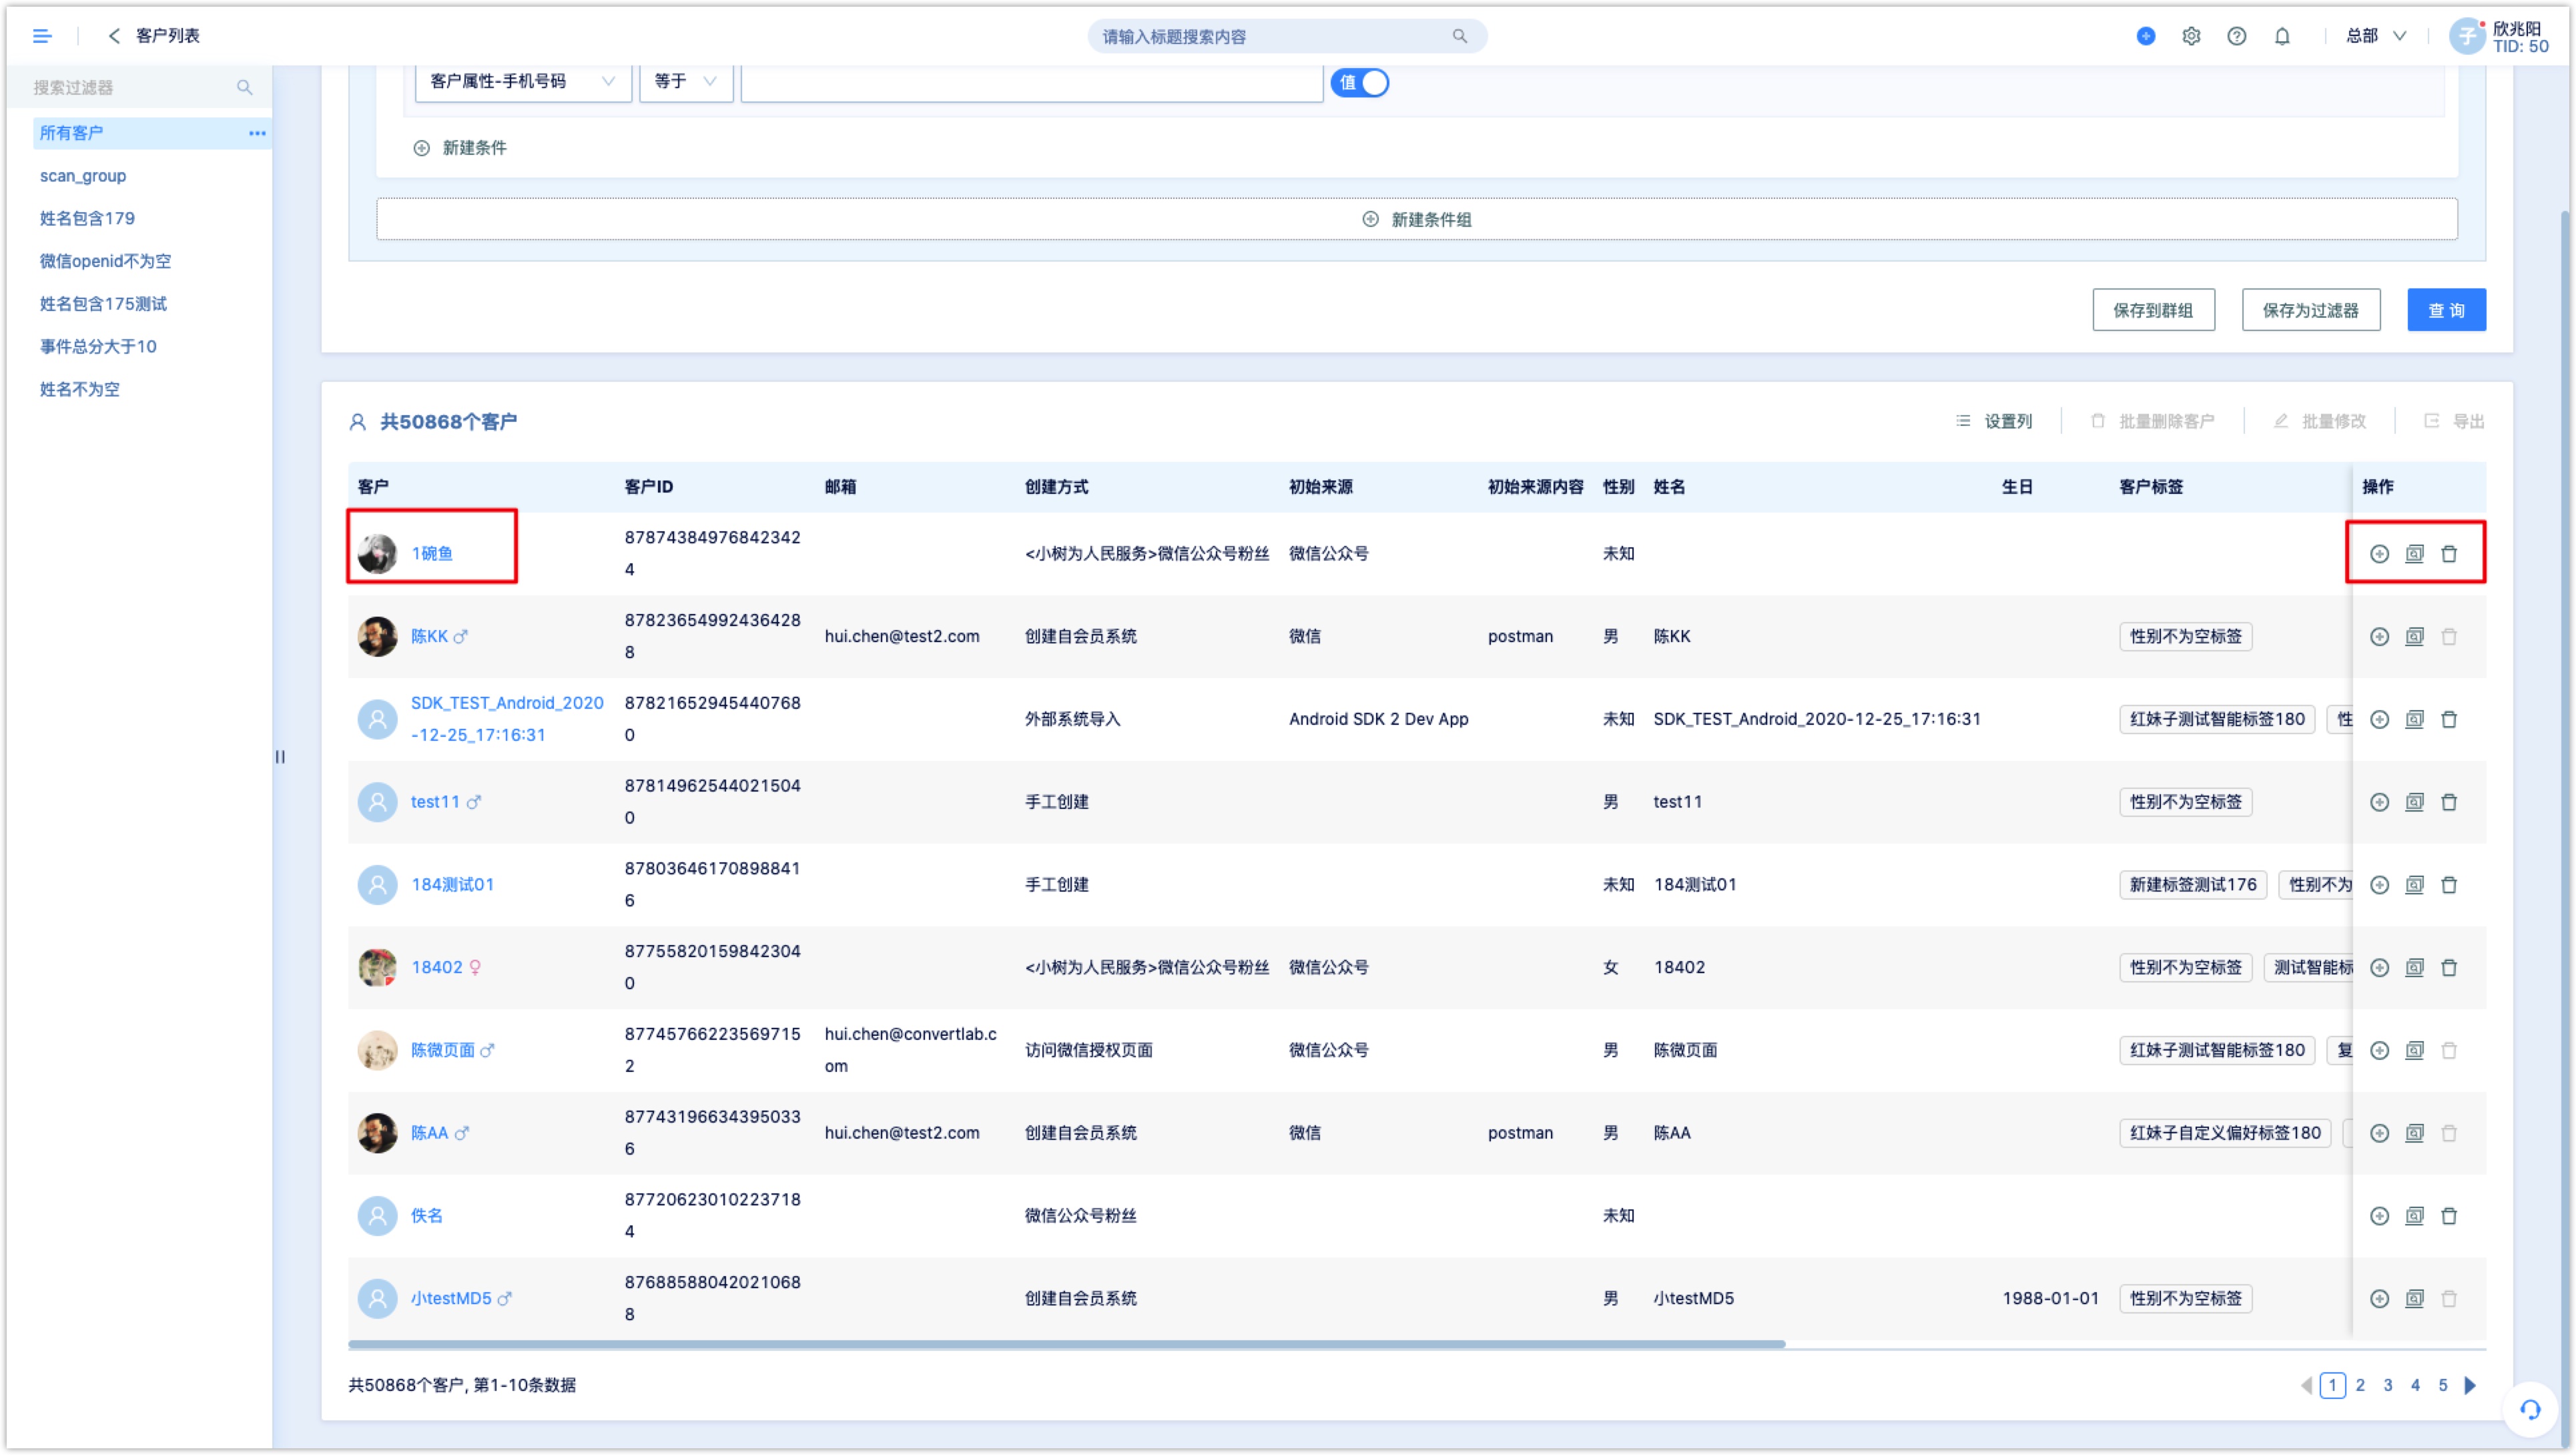2576x1455 pixels.
Task: Select the 微信openid不为空 filter
Action: point(105,261)
